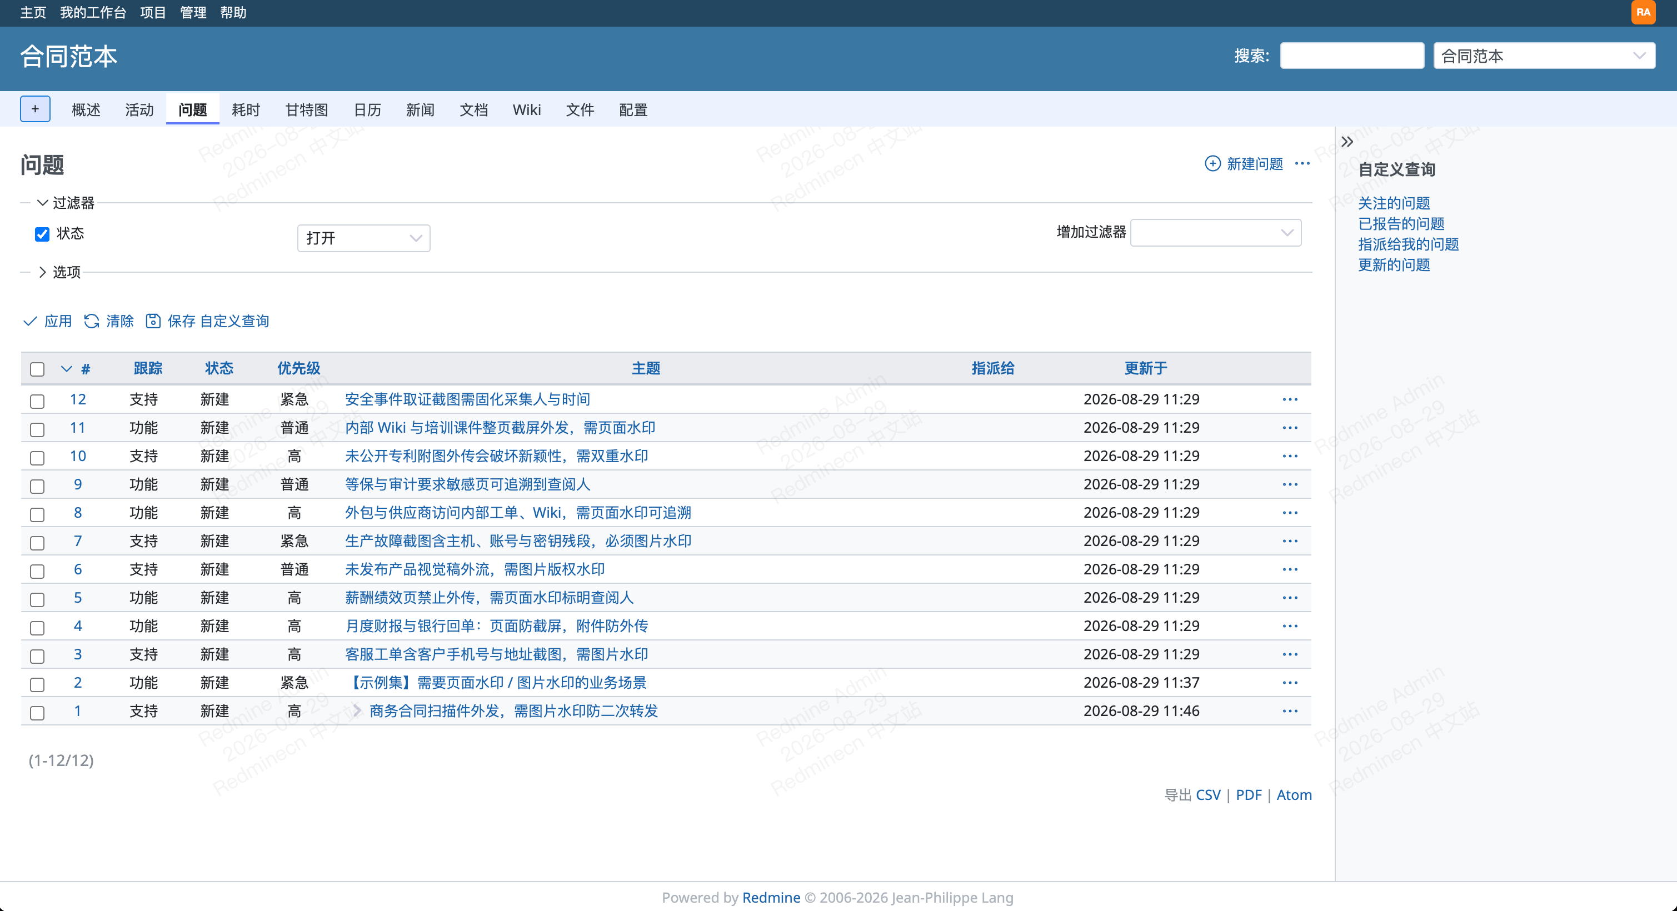This screenshot has height=911, width=1677.
Task: Click the plus new-object button
Action: [x=35, y=109]
